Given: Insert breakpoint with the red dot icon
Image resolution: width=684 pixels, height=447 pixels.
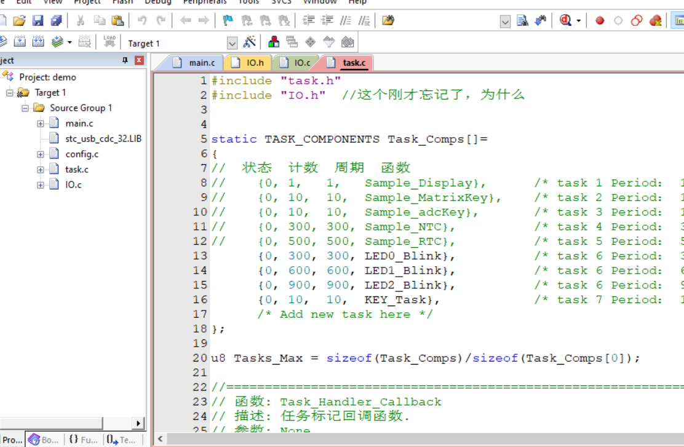Looking at the screenshot, I should [600, 20].
